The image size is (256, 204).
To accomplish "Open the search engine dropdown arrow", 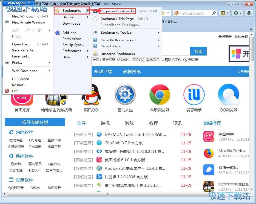I will pyautogui.click(x=180, y=13).
